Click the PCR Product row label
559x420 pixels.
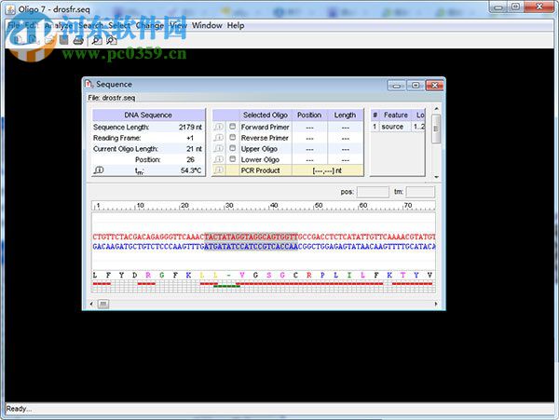260,170
